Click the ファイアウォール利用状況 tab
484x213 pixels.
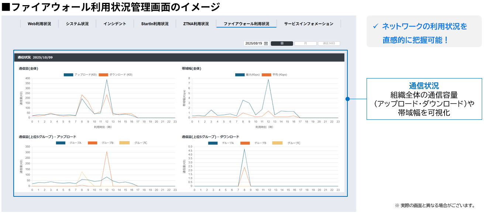(246, 24)
